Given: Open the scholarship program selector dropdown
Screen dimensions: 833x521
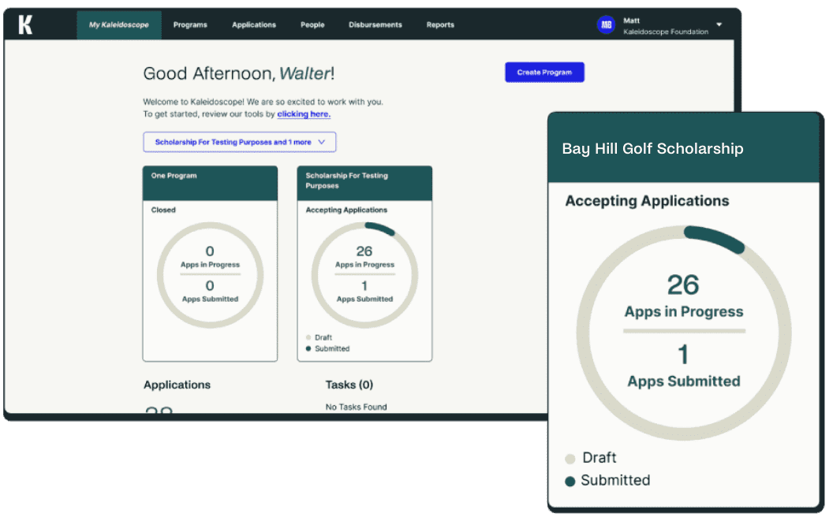Looking at the screenshot, I should [x=240, y=143].
